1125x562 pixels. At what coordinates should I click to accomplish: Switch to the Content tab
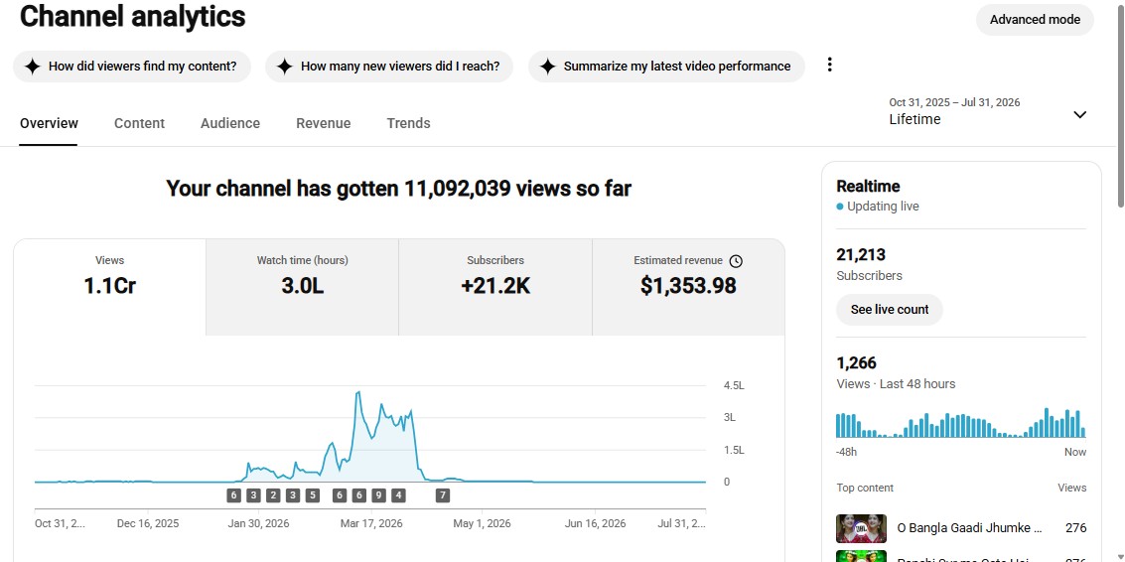pyautogui.click(x=139, y=123)
